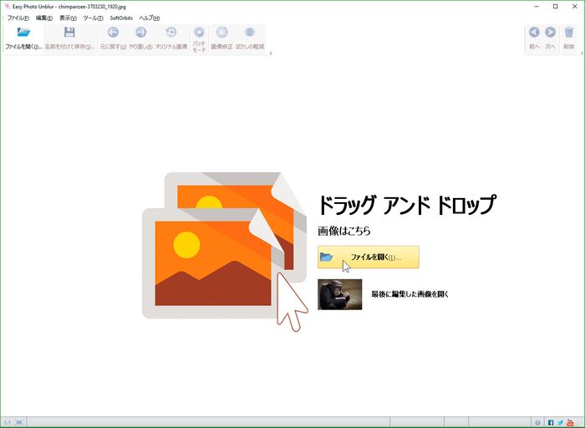
Task: Click the オリジナル画像 toolbar icon
Action: [171, 33]
